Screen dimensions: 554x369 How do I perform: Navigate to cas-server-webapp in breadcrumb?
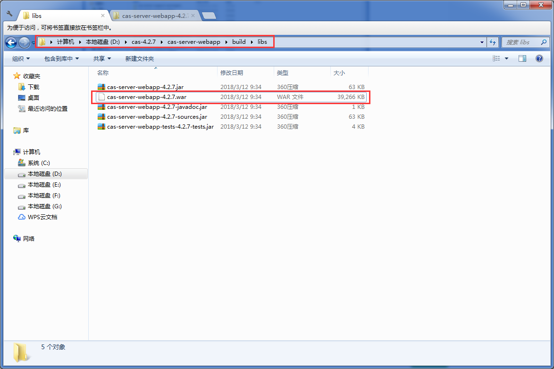(193, 42)
